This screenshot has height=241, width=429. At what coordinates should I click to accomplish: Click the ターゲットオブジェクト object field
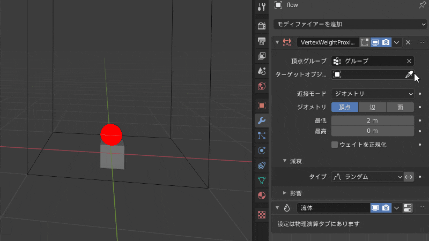click(372, 74)
